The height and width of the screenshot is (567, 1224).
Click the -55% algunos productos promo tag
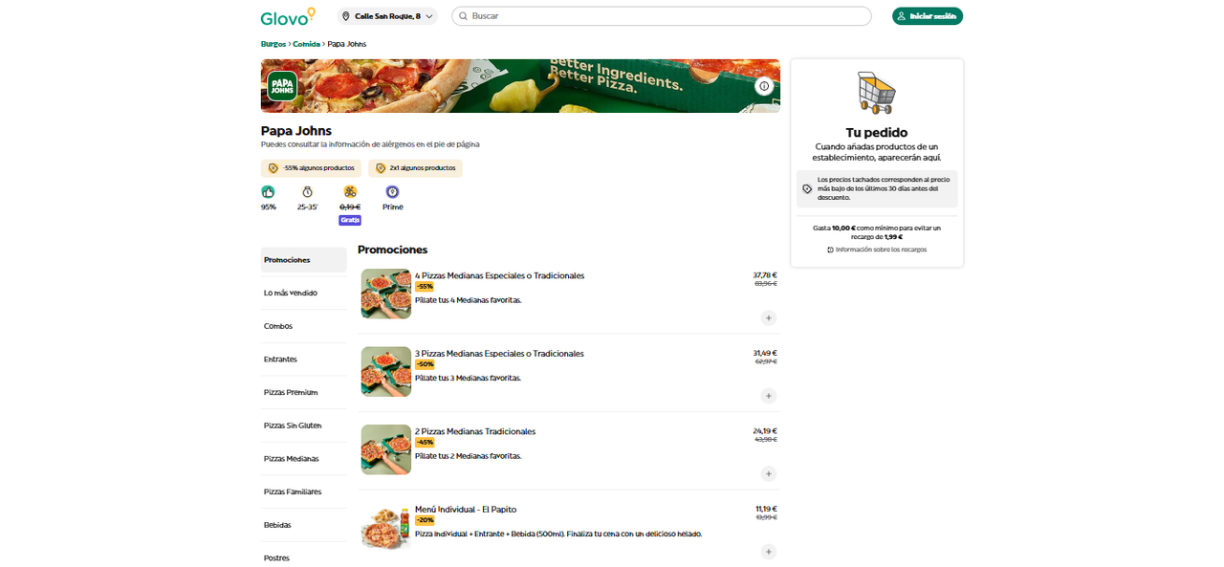click(x=311, y=168)
